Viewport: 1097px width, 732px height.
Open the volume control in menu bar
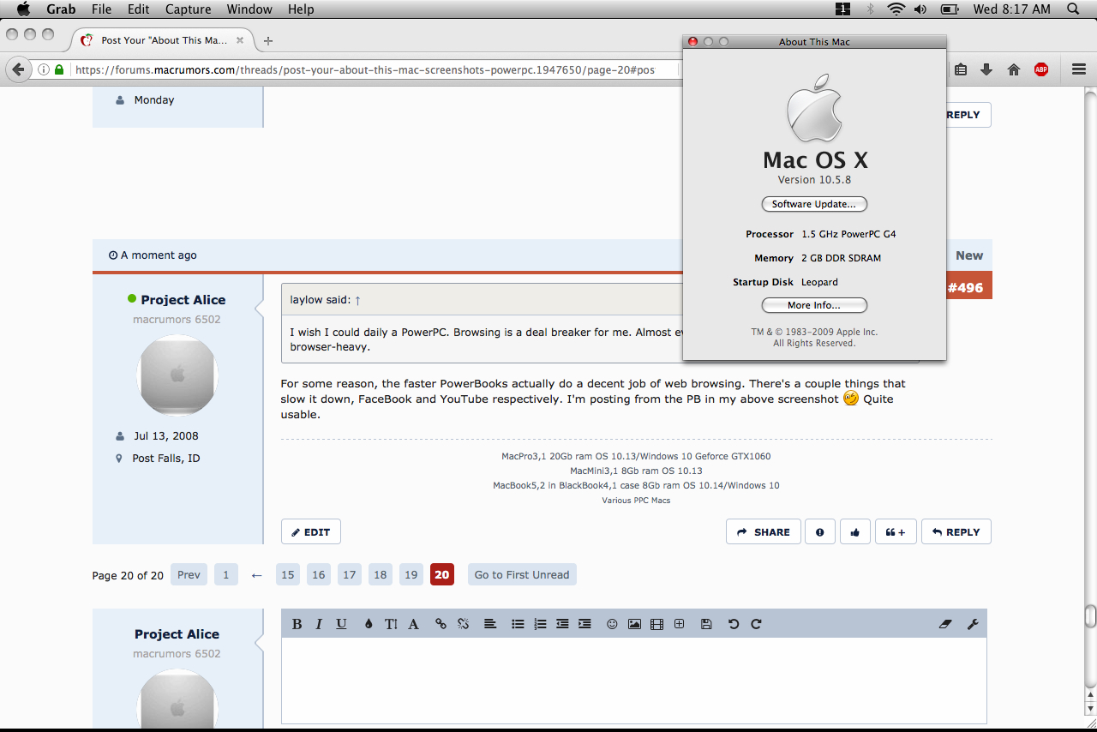click(921, 9)
